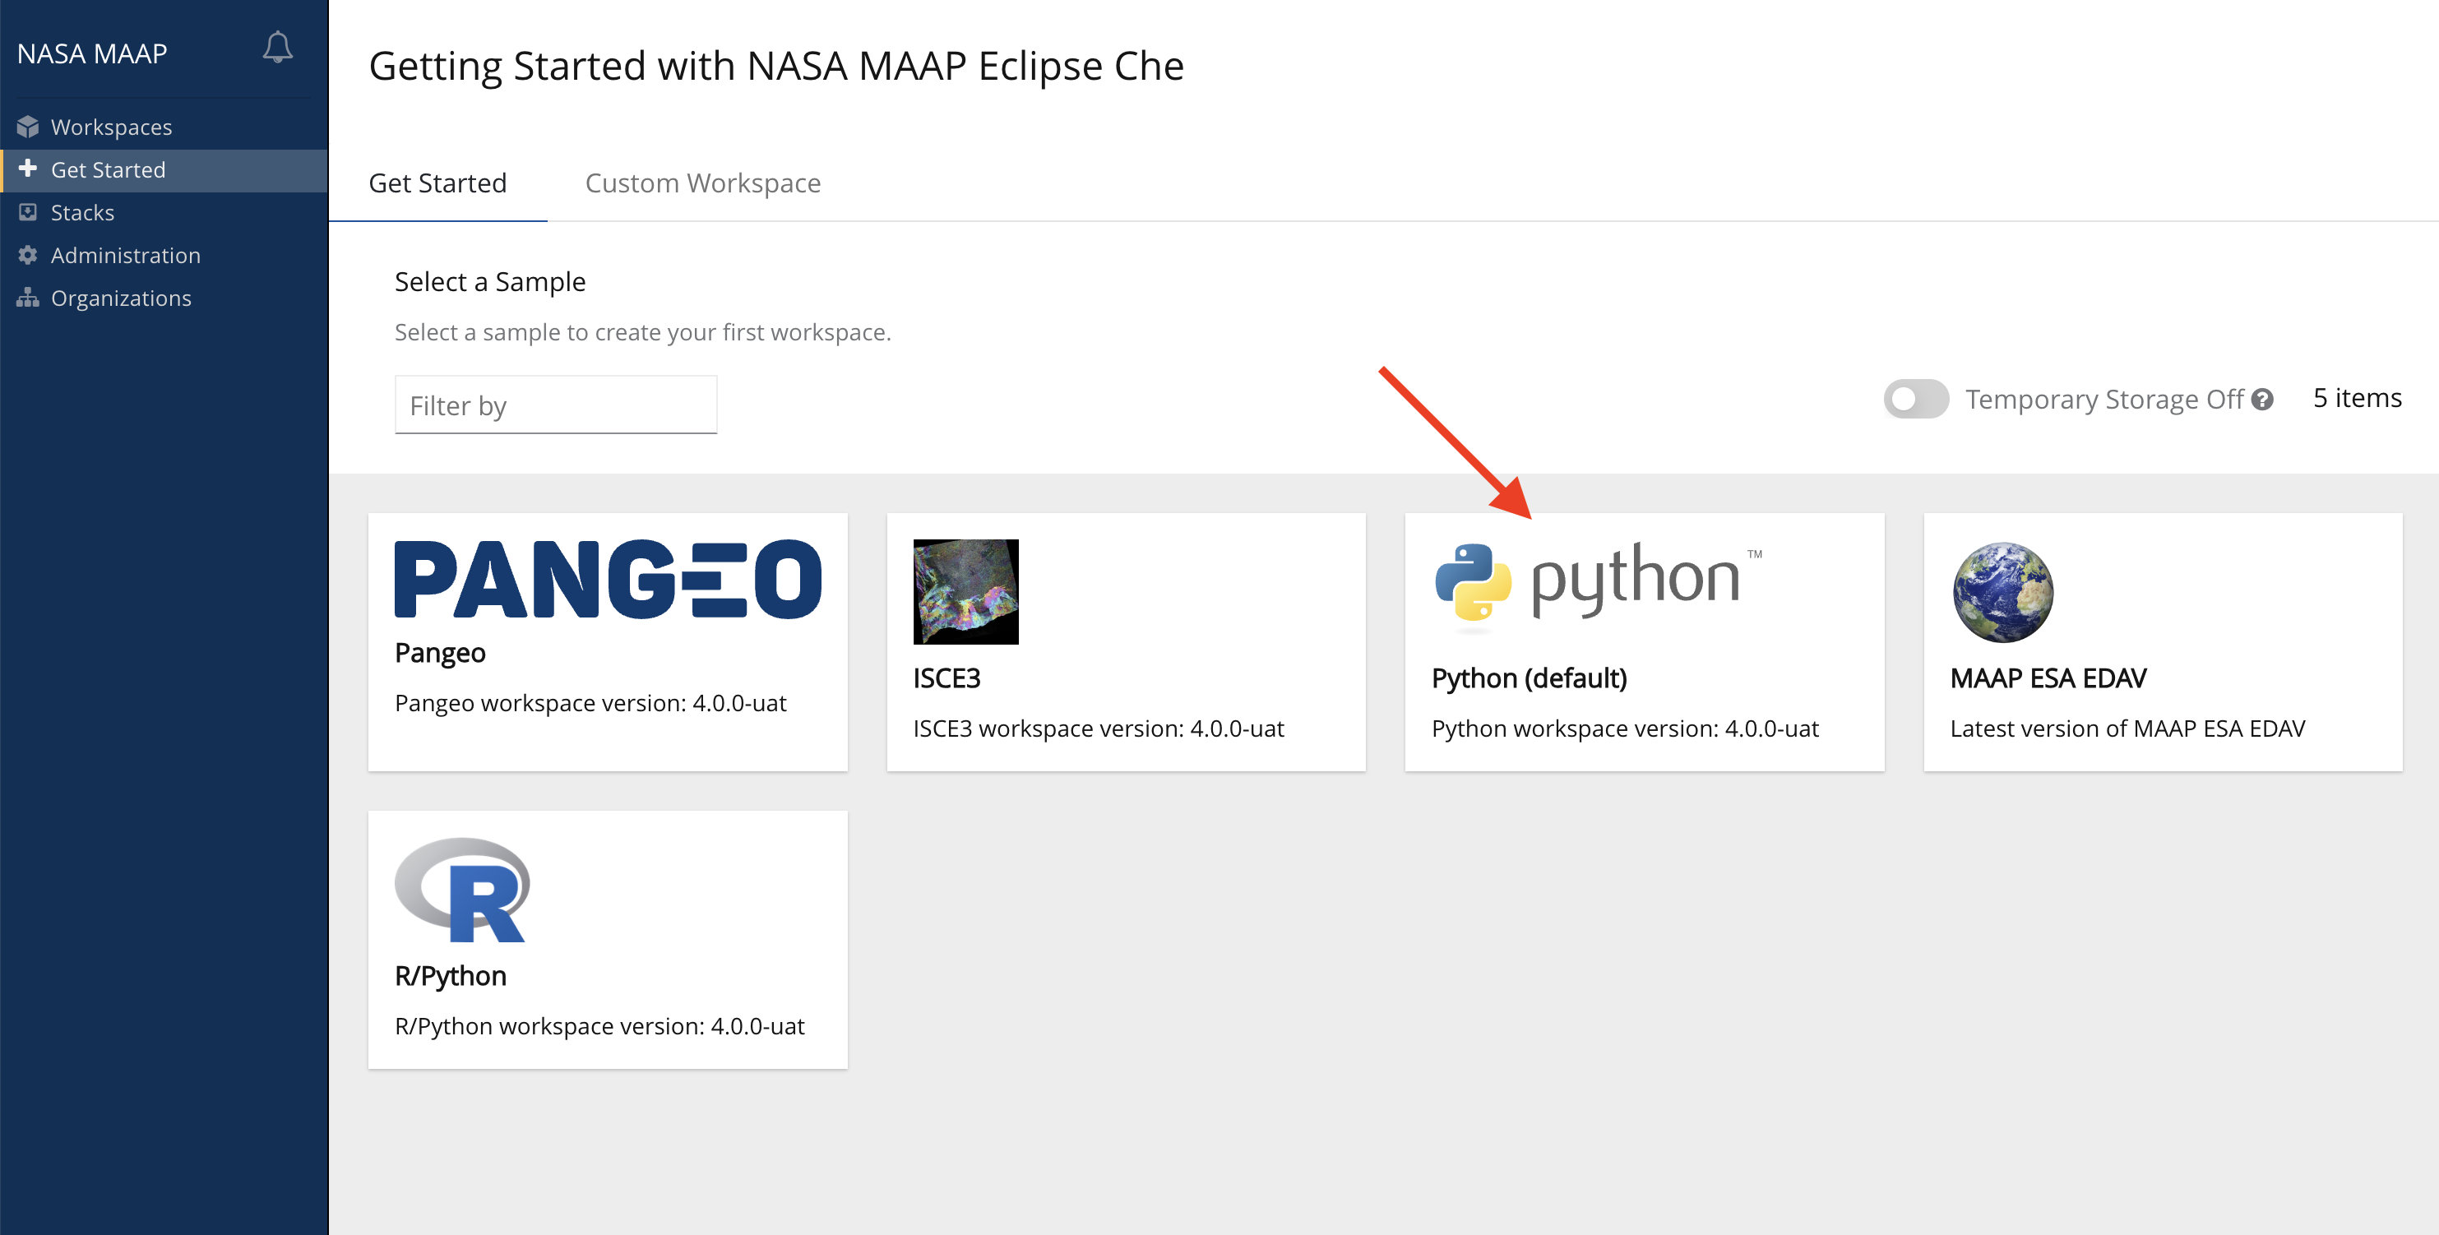Click the 'Select a Sample' heading
This screenshot has height=1235, width=2439.
click(490, 281)
